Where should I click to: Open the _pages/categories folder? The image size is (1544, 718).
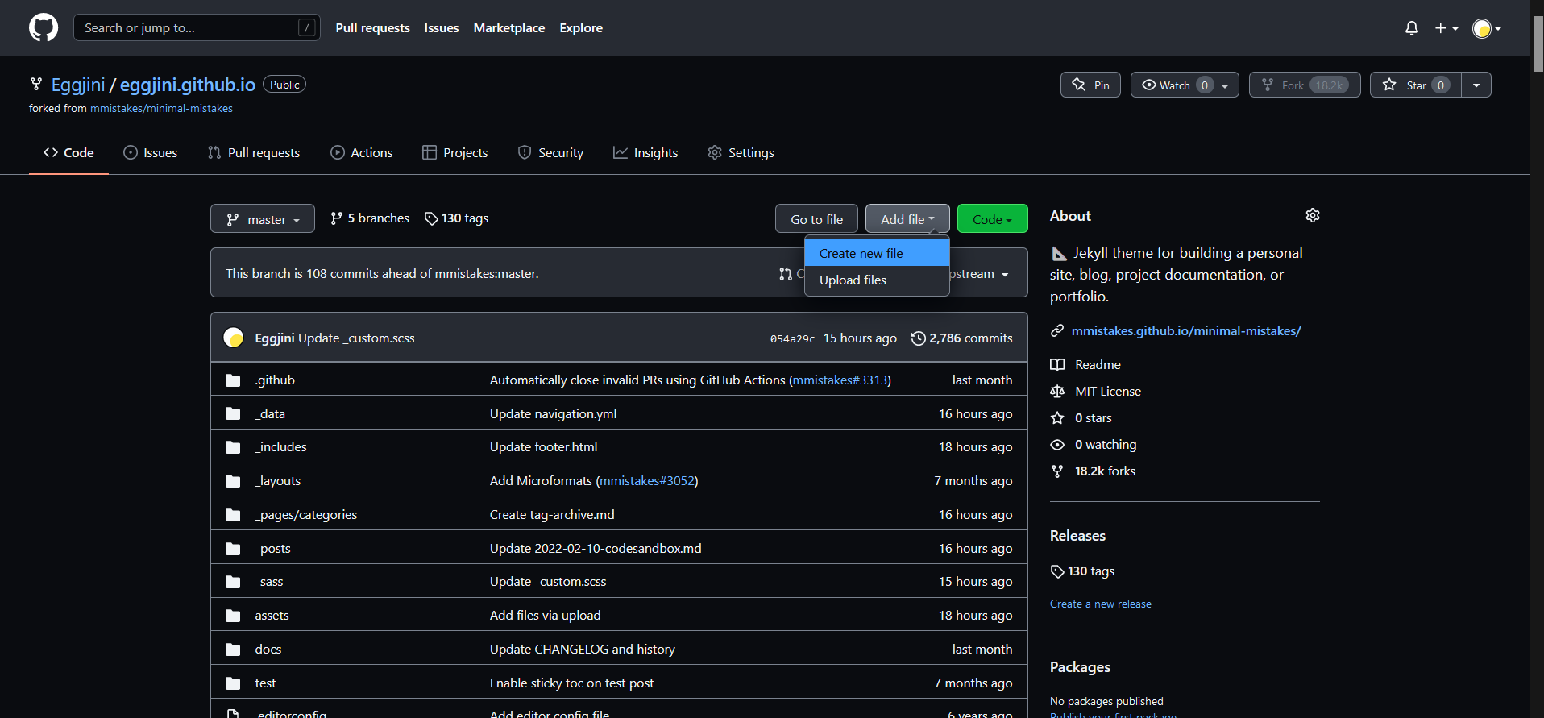(306, 515)
